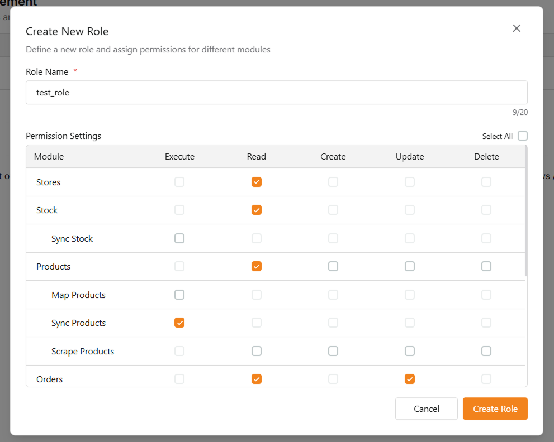Select the Sync Products row label
The width and height of the screenshot is (554, 442).
(78, 323)
